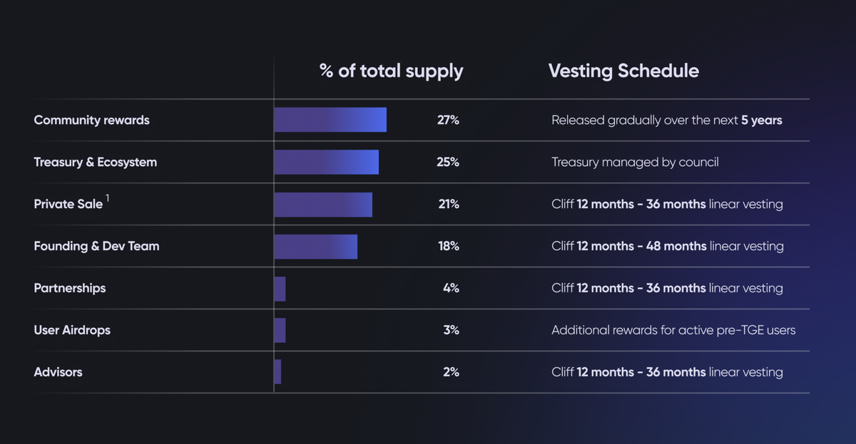Image resolution: width=856 pixels, height=444 pixels.
Task: Click the Founding & Dev Team 18% bar
Action: [315, 246]
